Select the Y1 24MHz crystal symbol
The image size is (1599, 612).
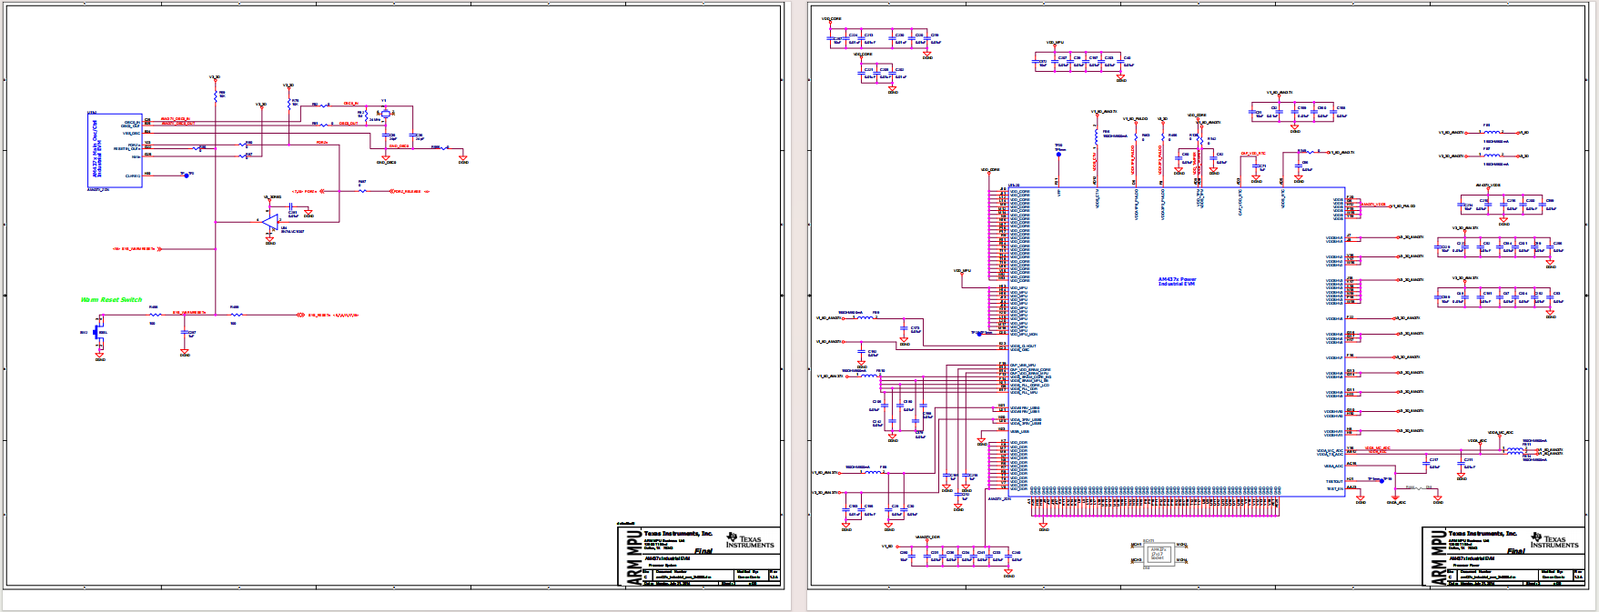[x=385, y=113]
